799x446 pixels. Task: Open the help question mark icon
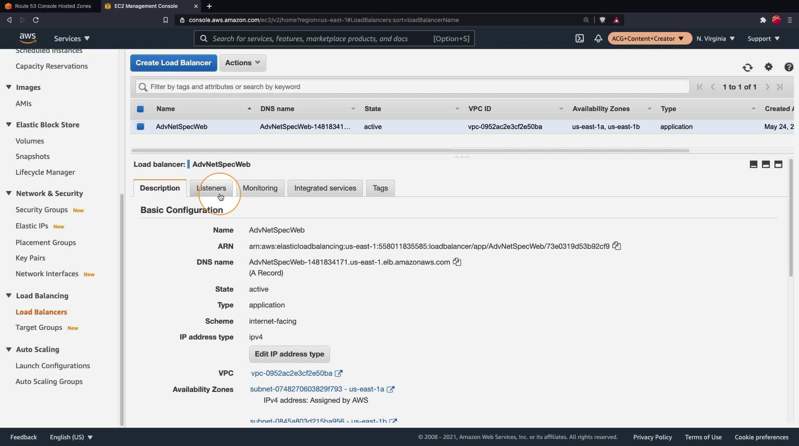coord(789,67)
